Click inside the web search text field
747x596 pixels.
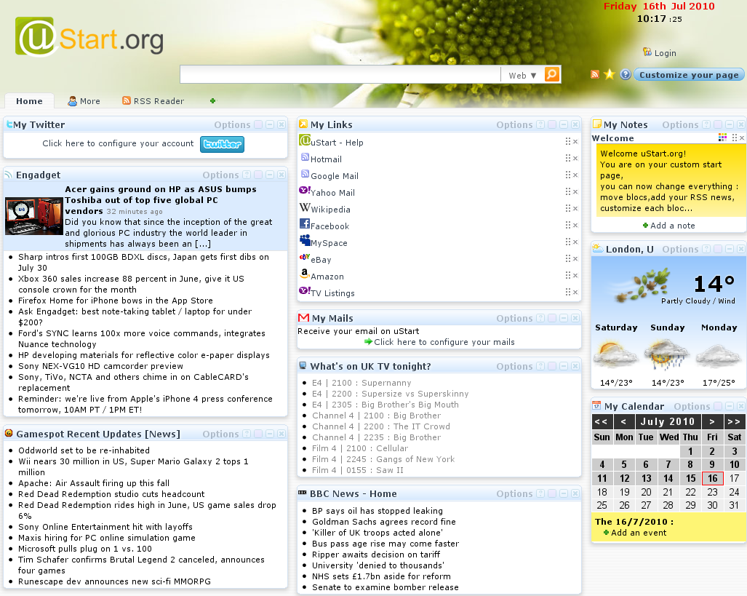pos(340,75)
